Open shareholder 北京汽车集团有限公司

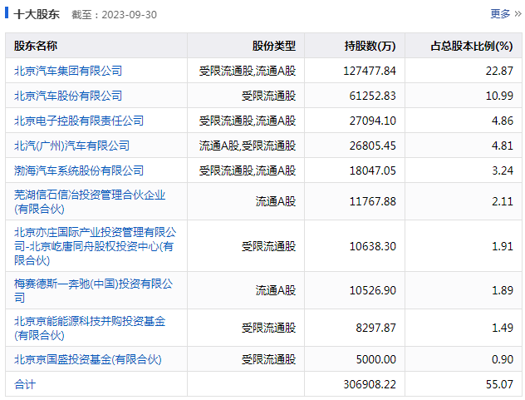coord(68,71)
